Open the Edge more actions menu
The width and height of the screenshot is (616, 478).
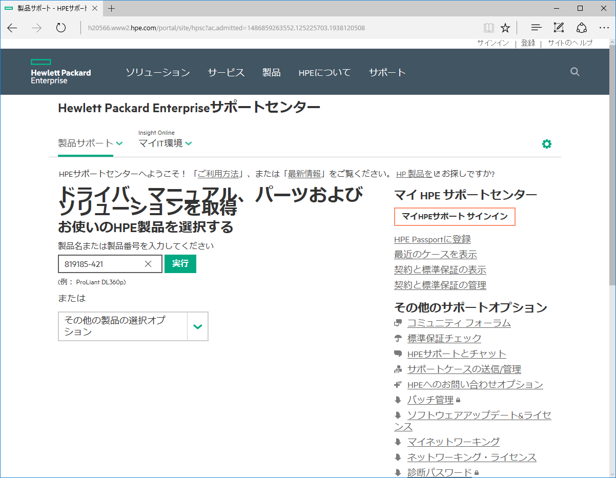pyautogui.click(x=604, y=28)
